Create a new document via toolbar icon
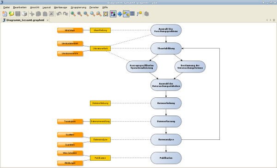The image size is (277, 168). (5, 14)
